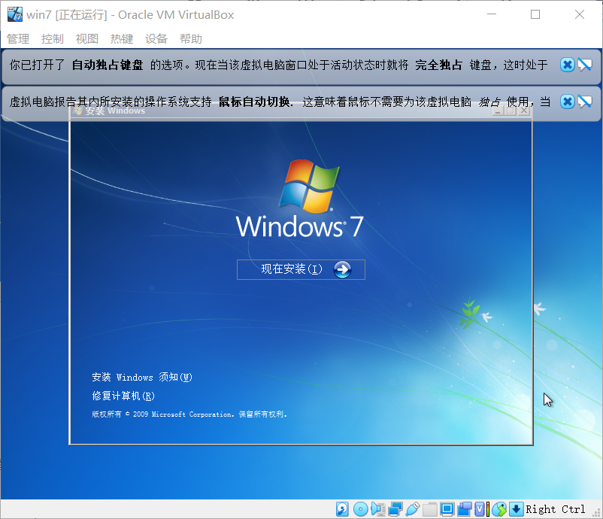The height and width of the screenshot is (519, 603).
Task: Click the Right Ctrl host key label
Action: pos(555,509)
